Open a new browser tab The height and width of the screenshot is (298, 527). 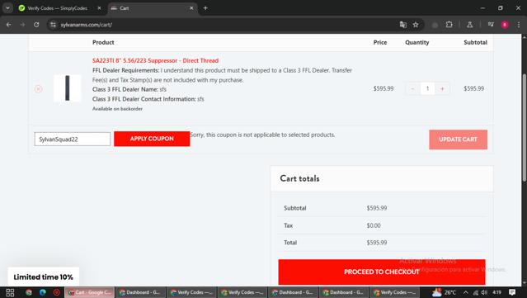click(x=205, y=8)
